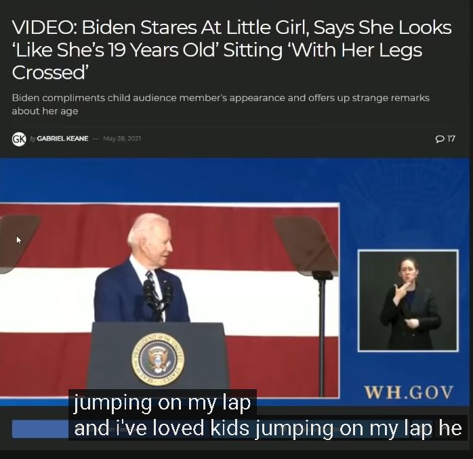
Task: Open the Gabriel Keane author page link
Action: click(62, 138)
